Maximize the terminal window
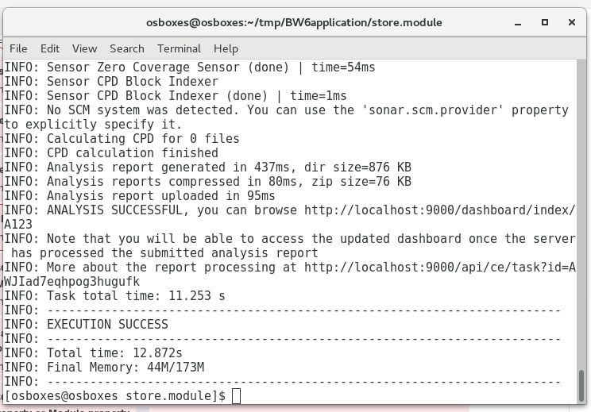 point(545,22)
